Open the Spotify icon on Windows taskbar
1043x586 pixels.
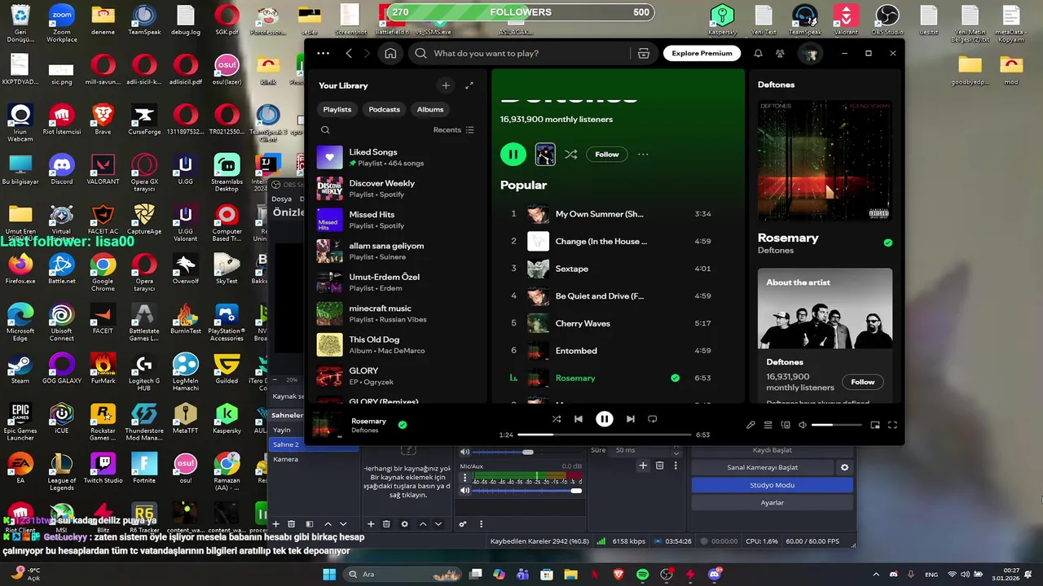click(642, 574)
